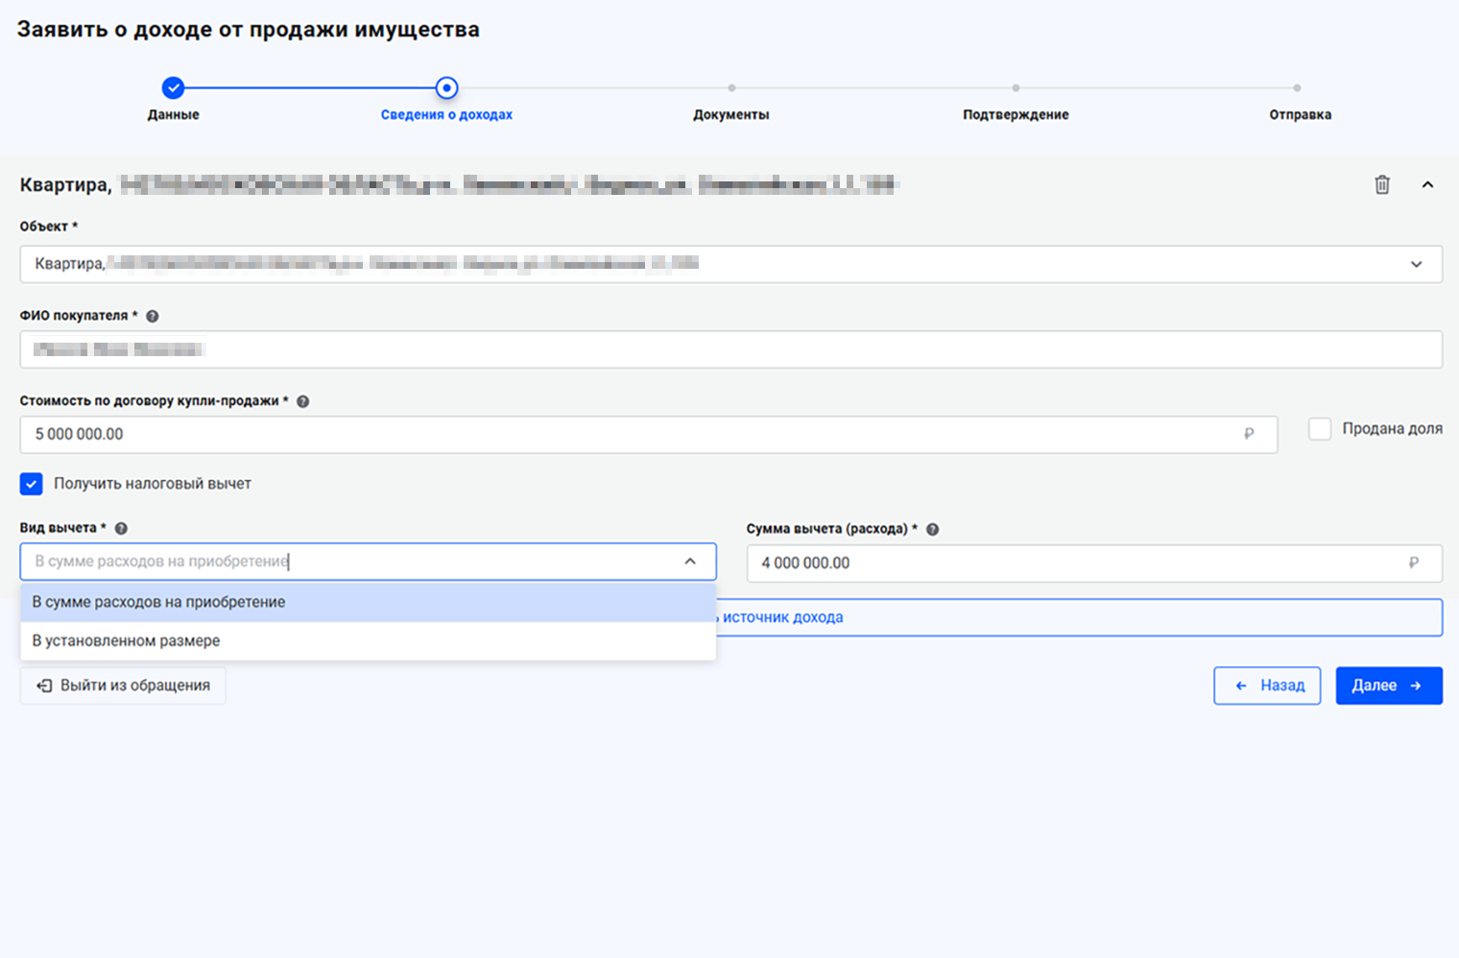
Task: Click Выйти из обращения button
Action: (123, 685)
